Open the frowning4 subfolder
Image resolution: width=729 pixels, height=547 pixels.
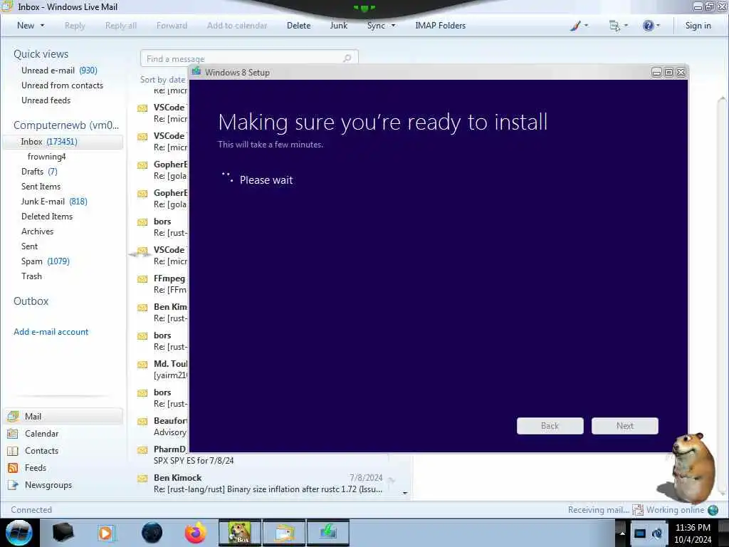coord(46,156)
